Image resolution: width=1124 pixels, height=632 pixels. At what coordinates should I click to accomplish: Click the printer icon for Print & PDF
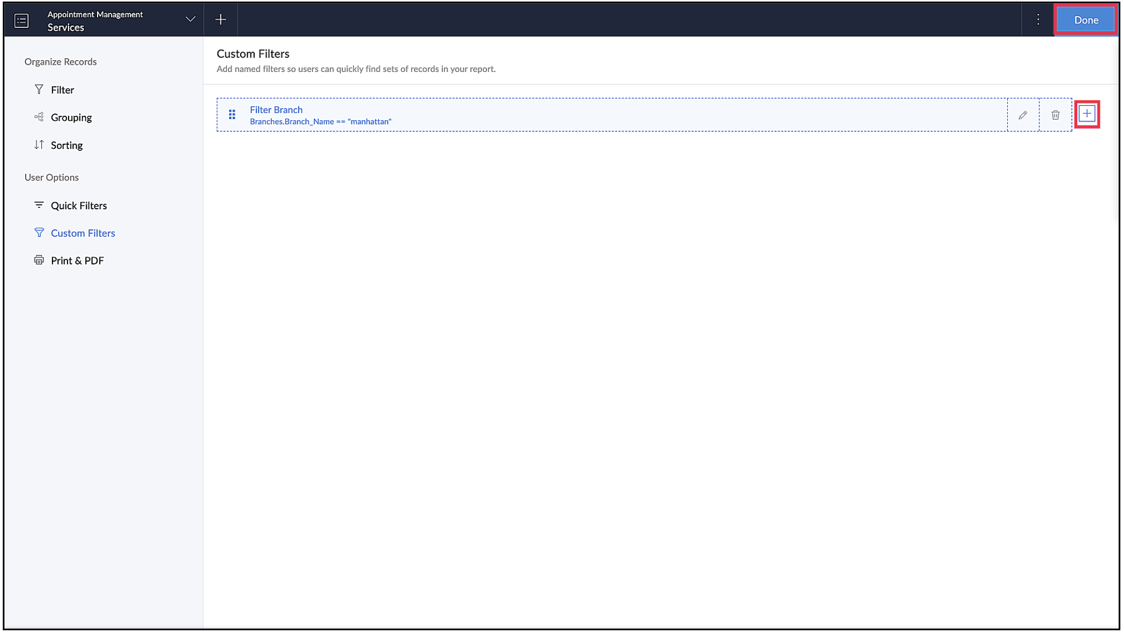click(39, 260)
